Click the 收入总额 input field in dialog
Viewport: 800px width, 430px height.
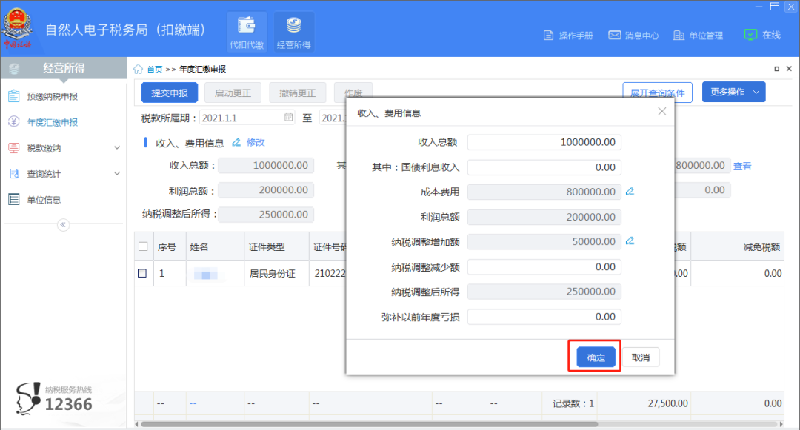544,142
